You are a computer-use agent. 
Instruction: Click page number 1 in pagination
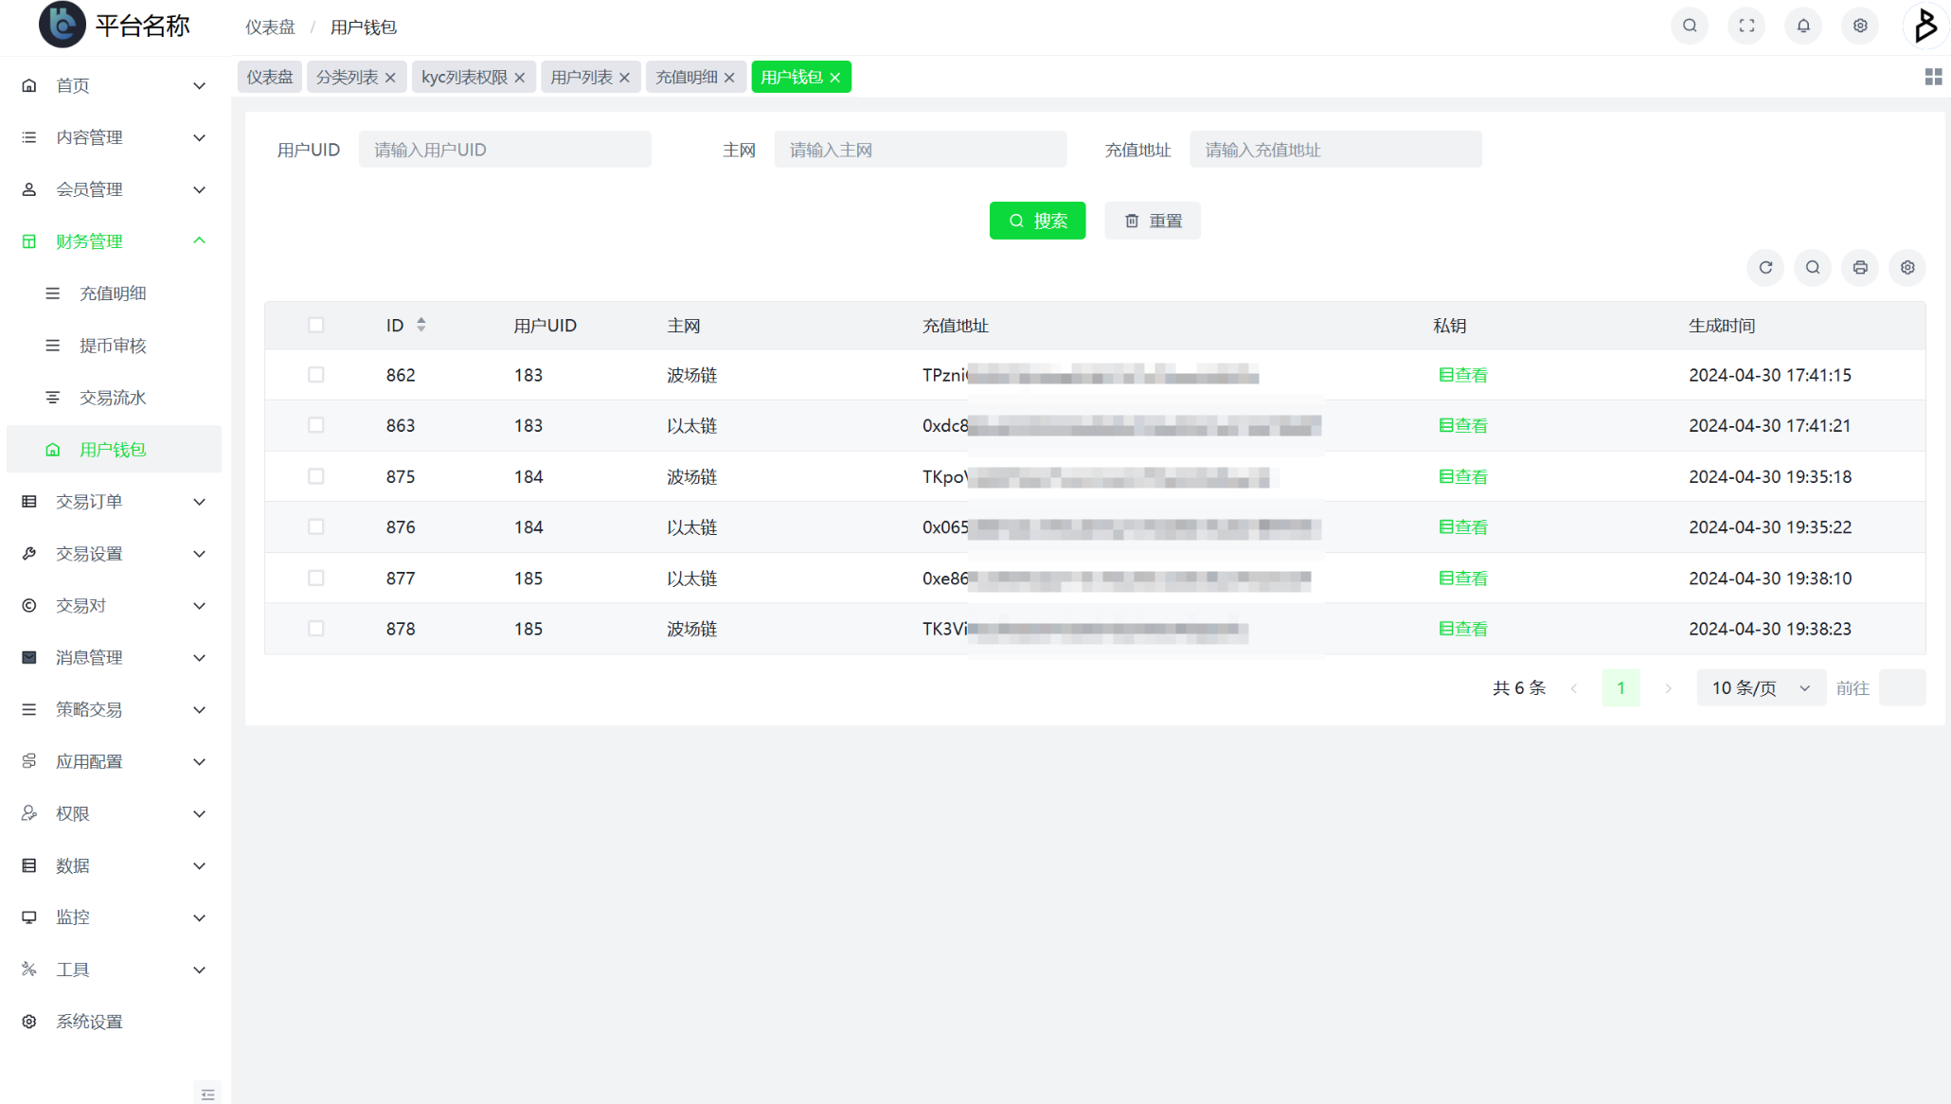click(x=1620, y=688)
